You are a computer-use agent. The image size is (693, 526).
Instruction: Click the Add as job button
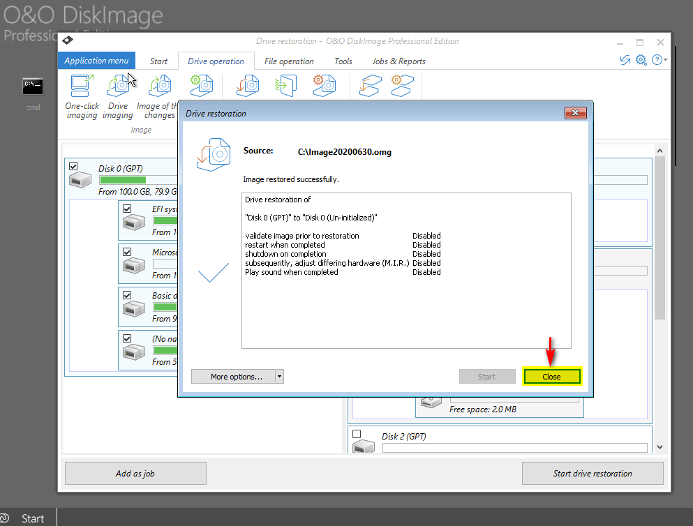click(135, 474)
